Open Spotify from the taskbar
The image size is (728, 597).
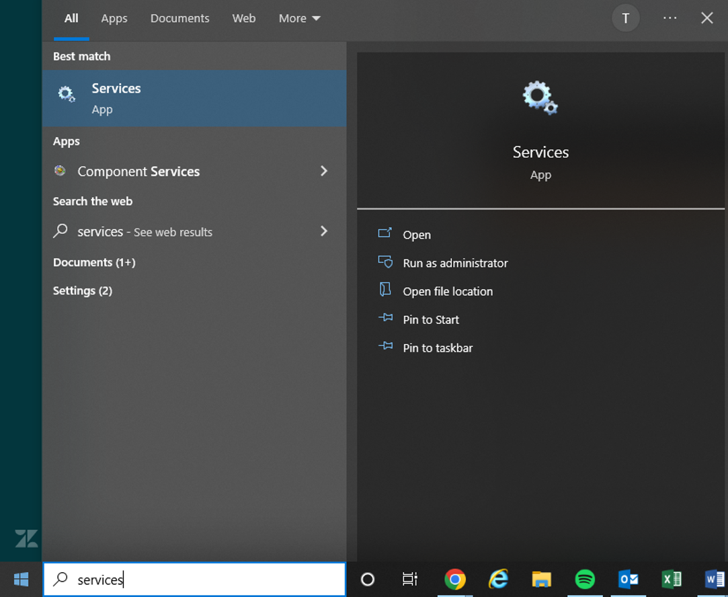[585, 580]
